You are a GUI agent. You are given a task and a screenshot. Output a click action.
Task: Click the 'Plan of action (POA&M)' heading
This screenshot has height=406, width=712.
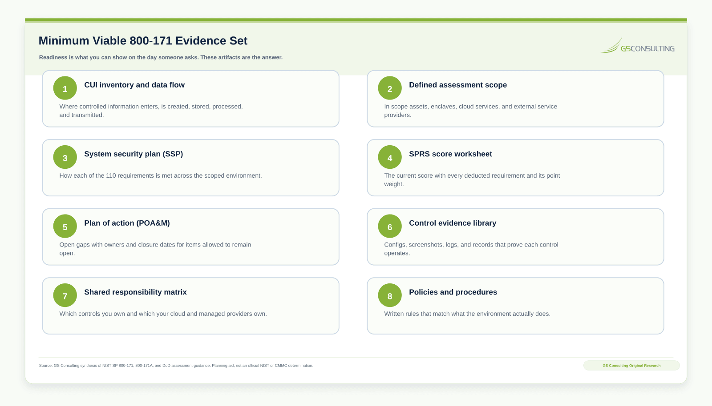127,223
